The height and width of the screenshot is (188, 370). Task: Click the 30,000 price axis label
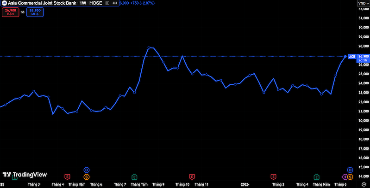click(x=364, y=28)
